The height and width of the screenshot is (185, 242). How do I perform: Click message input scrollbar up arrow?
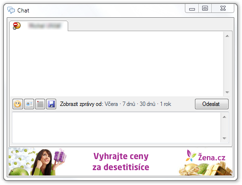point(224,117)
